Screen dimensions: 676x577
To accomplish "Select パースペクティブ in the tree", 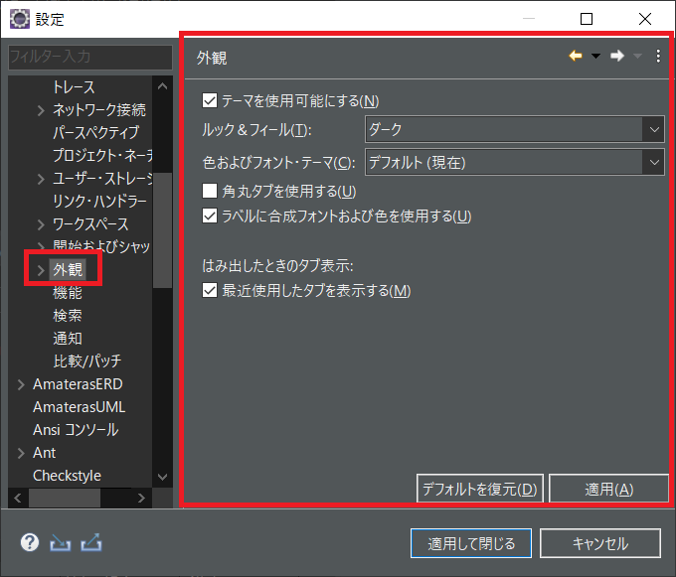I will pos(95,133).
